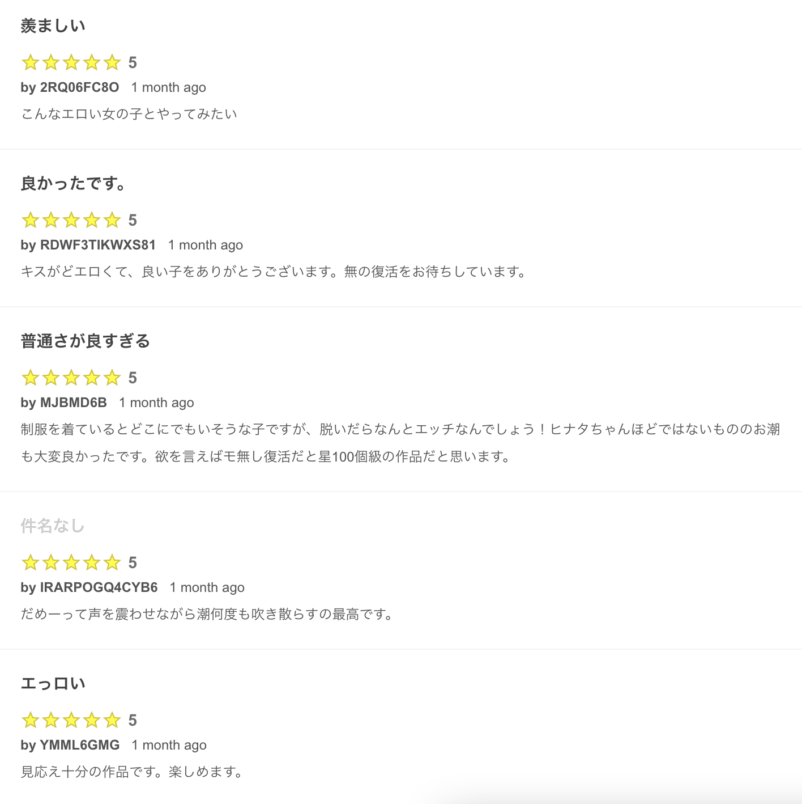Click the fifth star in MJBMD6B's rating
Viewport: 802px width, 804px height.
point(112,378)
